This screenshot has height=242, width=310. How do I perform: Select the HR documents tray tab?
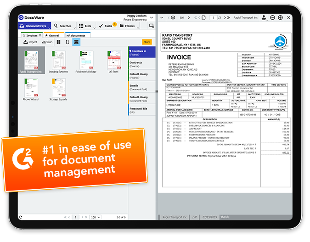click(78, 35)
